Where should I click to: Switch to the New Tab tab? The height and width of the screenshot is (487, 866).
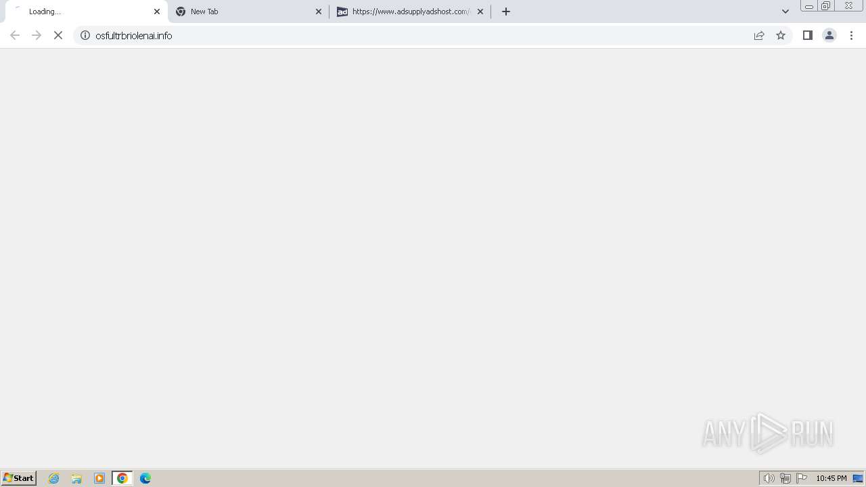pos(248,11)
